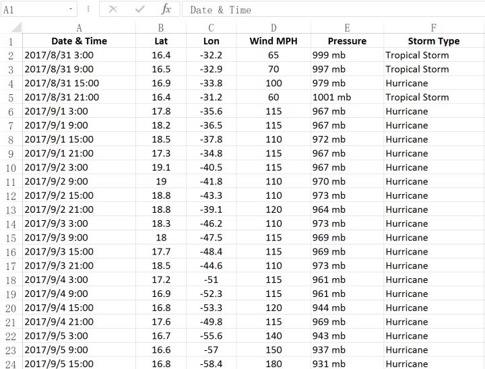Click latitude cell 16.7
Viewport: 485px width, 369px height.
161,335
